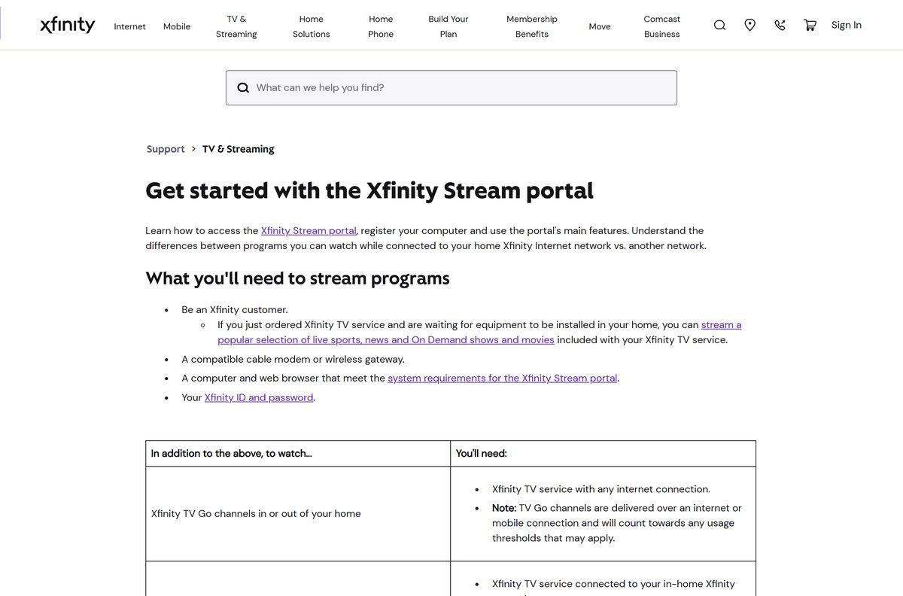Screen dimensions: 903x596
Task: Open the Home Phone menu
Action: pyautogui.click(x=381, y=26)
